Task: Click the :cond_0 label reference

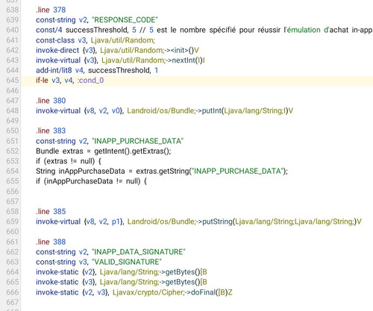Action: click(90, 81)
